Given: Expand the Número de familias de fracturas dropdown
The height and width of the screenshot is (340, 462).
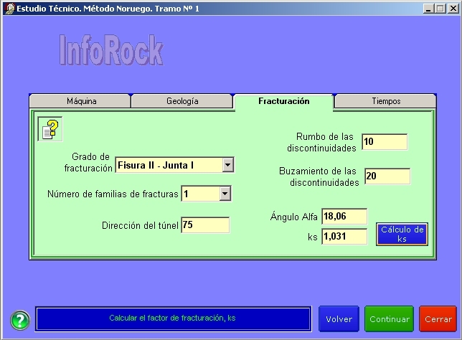Looking at the screenshot, I should 224,194.
